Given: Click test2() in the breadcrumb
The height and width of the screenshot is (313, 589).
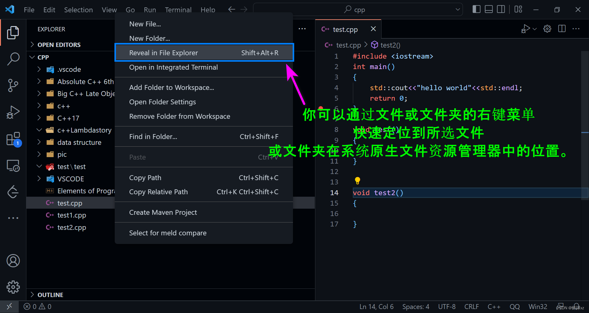Looking at the screenshot, I should coord(386,45).
